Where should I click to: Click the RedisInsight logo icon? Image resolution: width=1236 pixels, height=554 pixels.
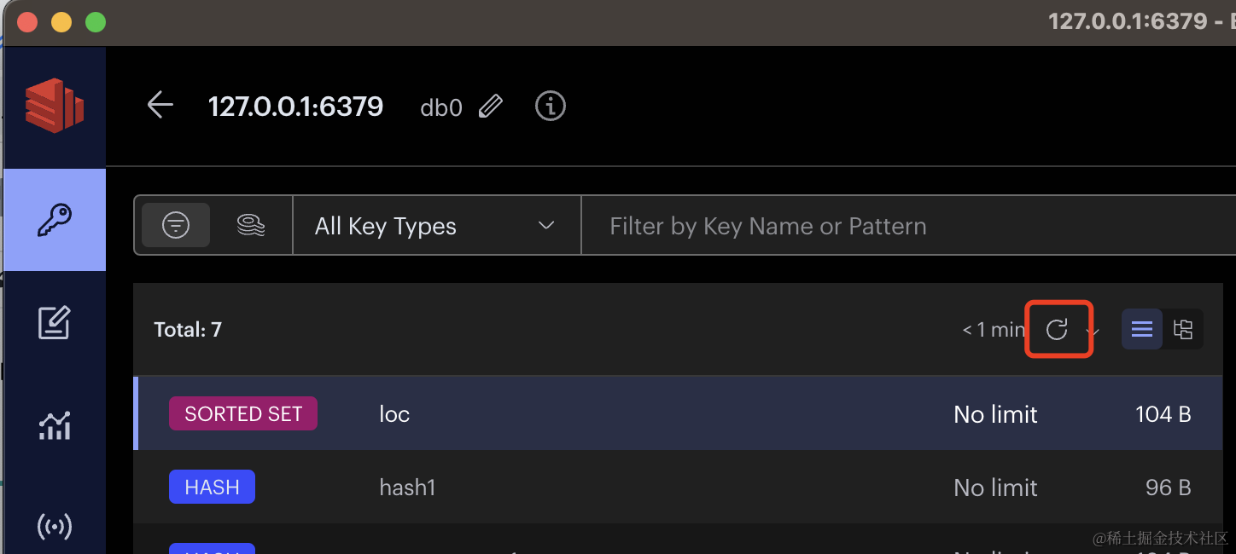tap(54, 105)
